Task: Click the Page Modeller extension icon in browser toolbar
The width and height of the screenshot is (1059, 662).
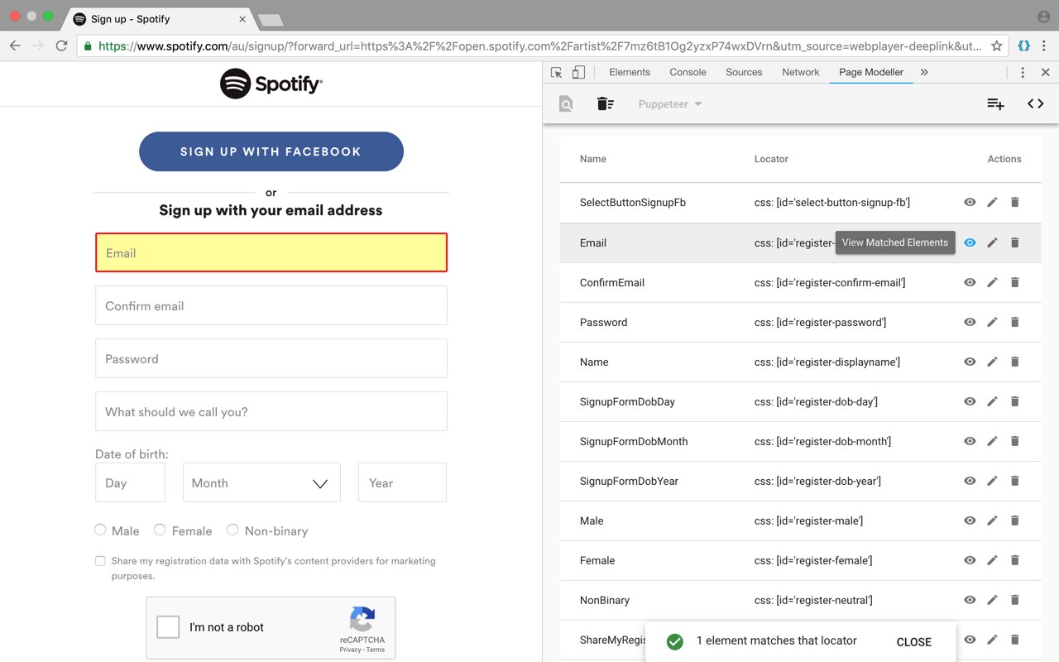Action: click(1023, 46)
